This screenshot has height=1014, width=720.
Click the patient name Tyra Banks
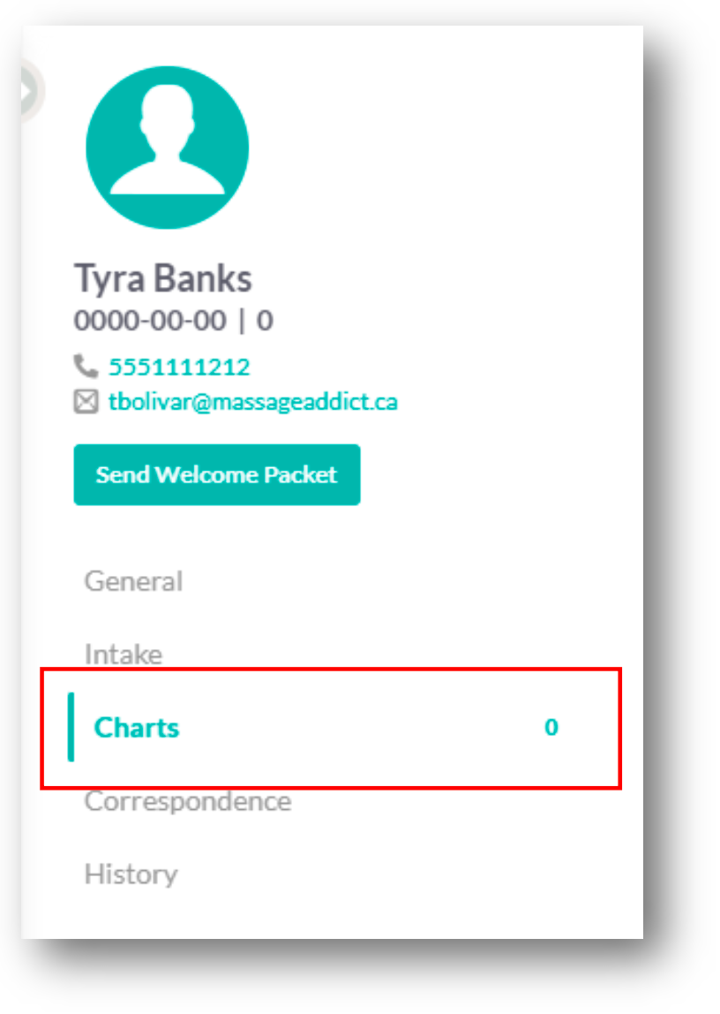click(x=163, y=278)
